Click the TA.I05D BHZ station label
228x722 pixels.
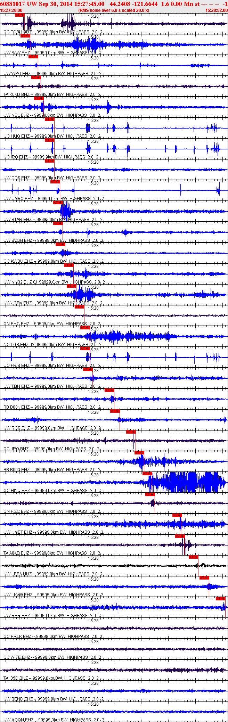[16, 678]
